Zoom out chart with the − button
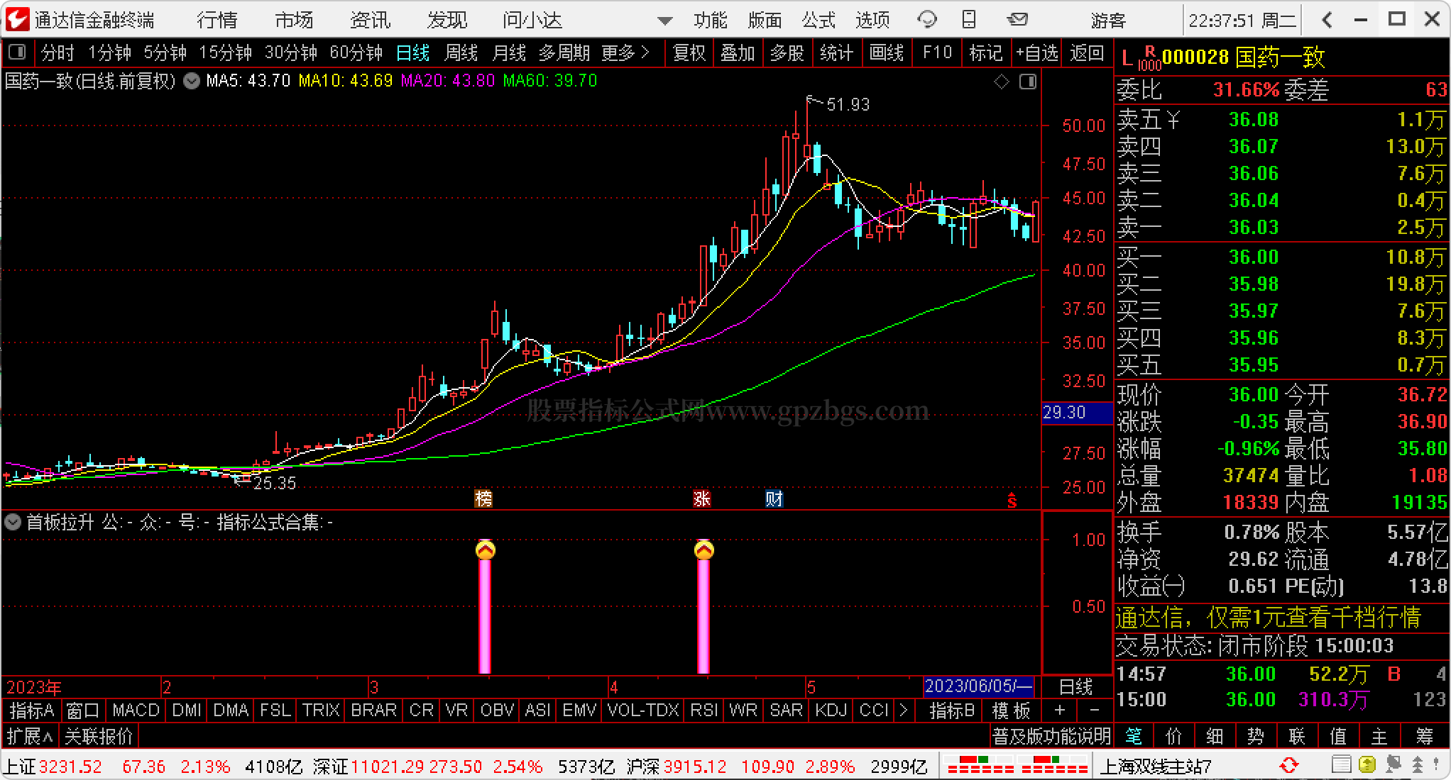 pyautogui.click(x=1094, y=710)
